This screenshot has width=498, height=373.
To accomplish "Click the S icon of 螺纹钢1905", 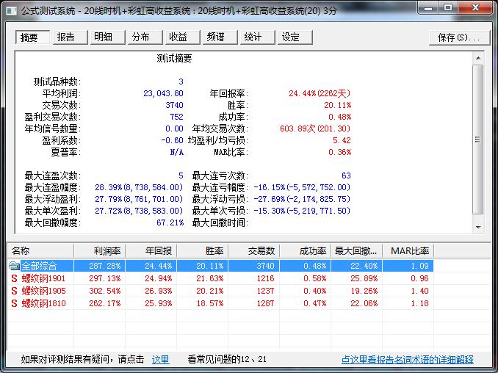I will click(x=14, y=291).
